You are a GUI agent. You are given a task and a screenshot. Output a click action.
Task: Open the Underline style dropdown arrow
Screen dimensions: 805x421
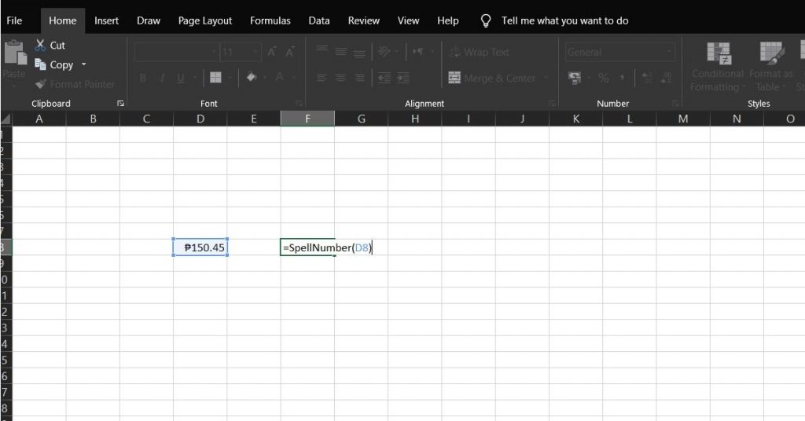pyautogui.click(x=195, y=78)
